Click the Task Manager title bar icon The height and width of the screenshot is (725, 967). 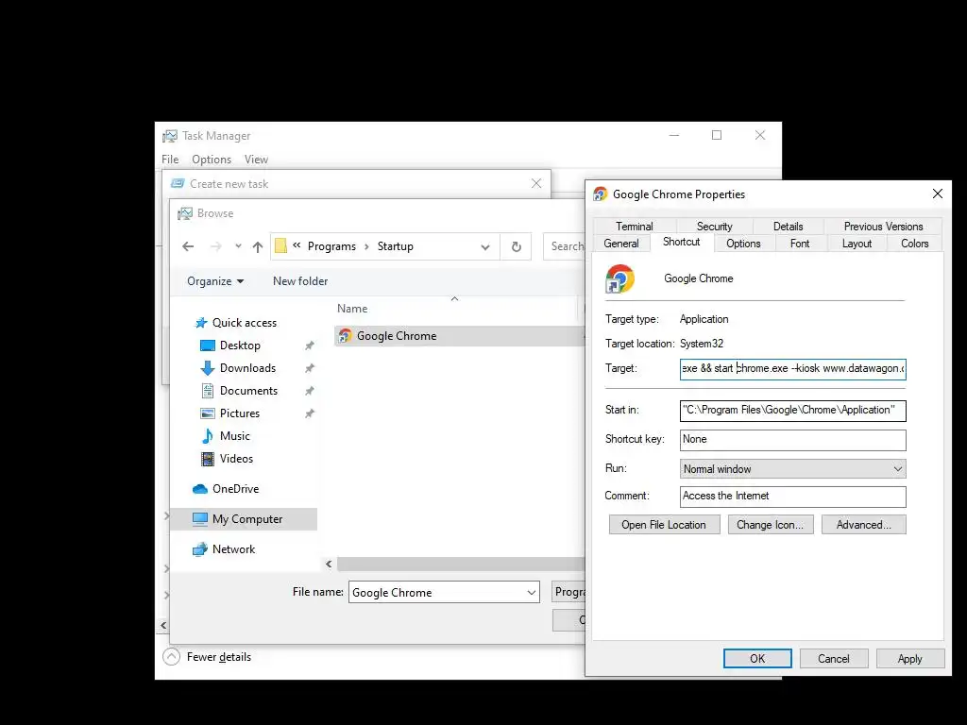point(170,136)
